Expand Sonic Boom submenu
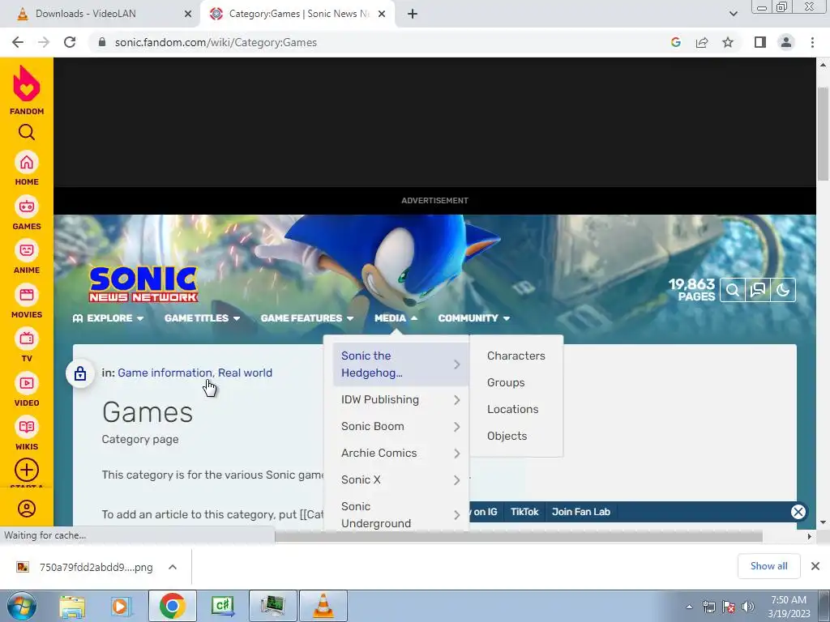The image size is (830, 622). 400,426
